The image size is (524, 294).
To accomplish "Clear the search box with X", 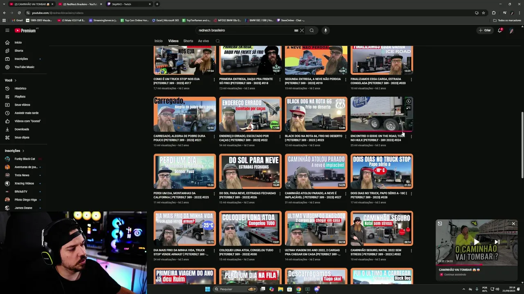I will click(x=302, y=30).
